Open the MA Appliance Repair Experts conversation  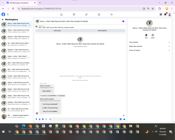point(16,116)
